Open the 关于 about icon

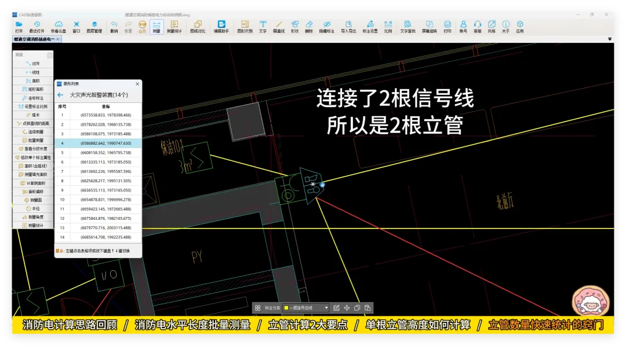tap(505, 27)
